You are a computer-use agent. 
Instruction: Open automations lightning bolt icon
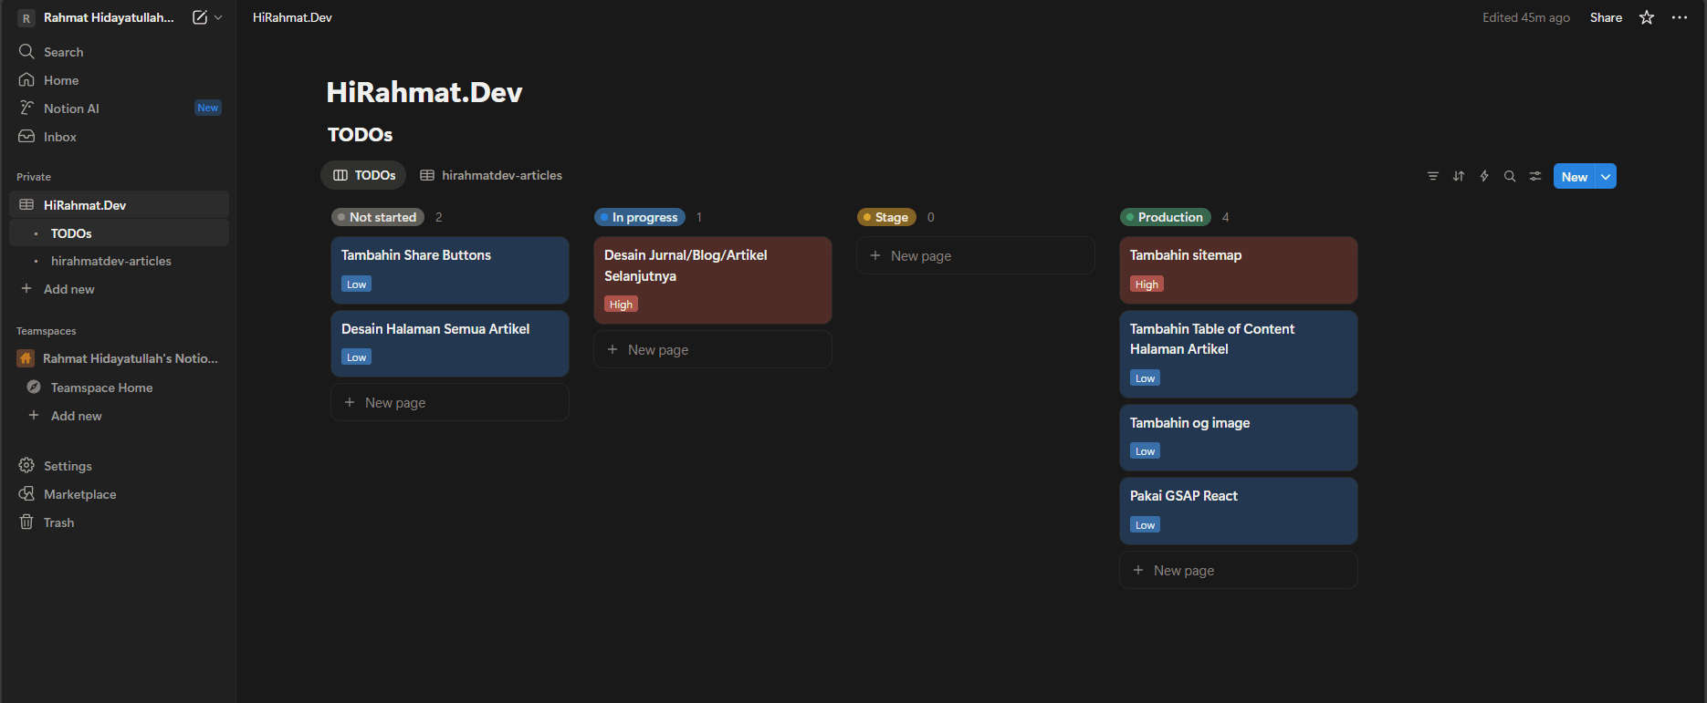[x=1484, y=176]
